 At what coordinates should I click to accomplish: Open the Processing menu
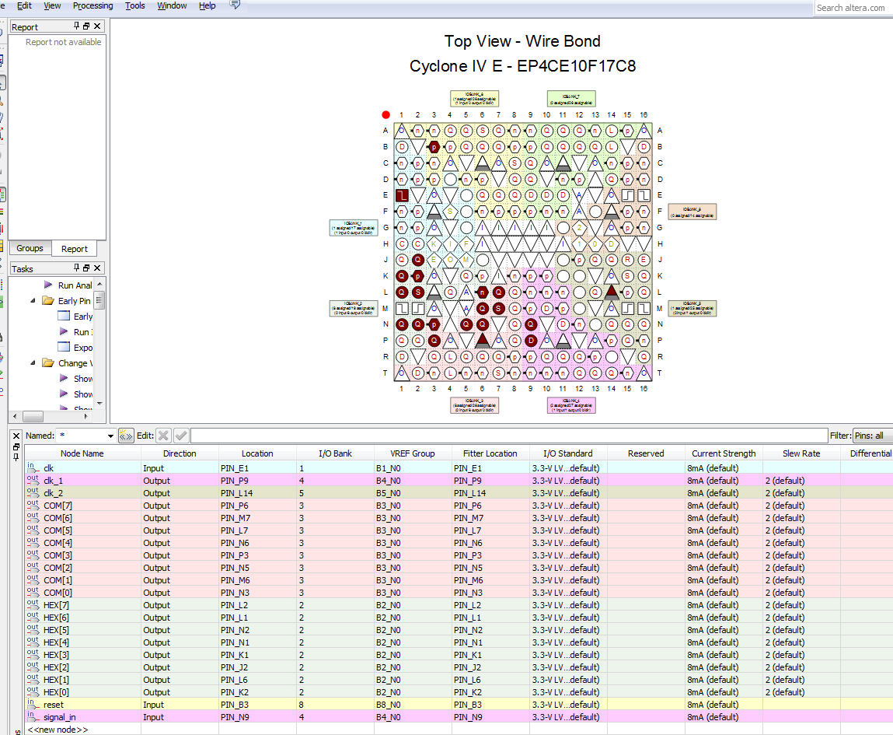pos(92,5)
